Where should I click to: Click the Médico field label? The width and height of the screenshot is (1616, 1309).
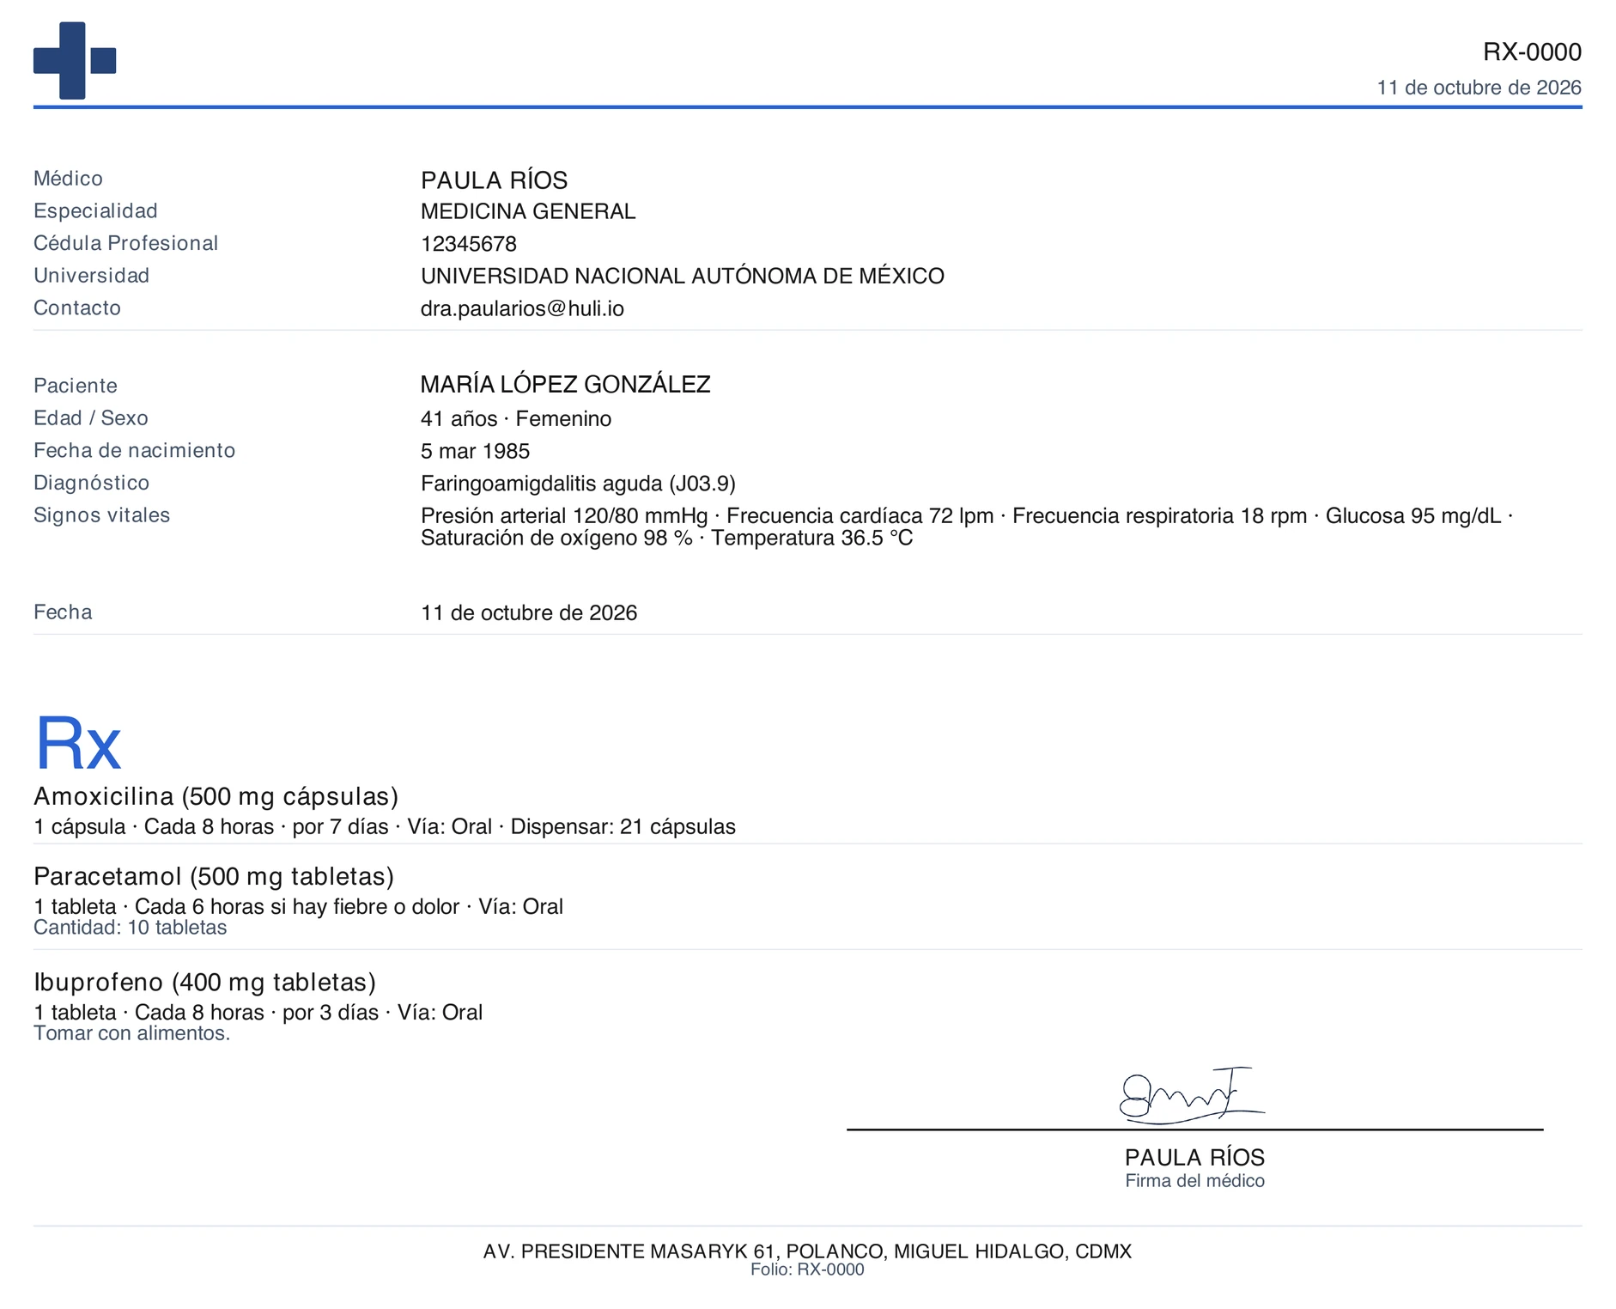pyautogui.click(x=68, y=179)
